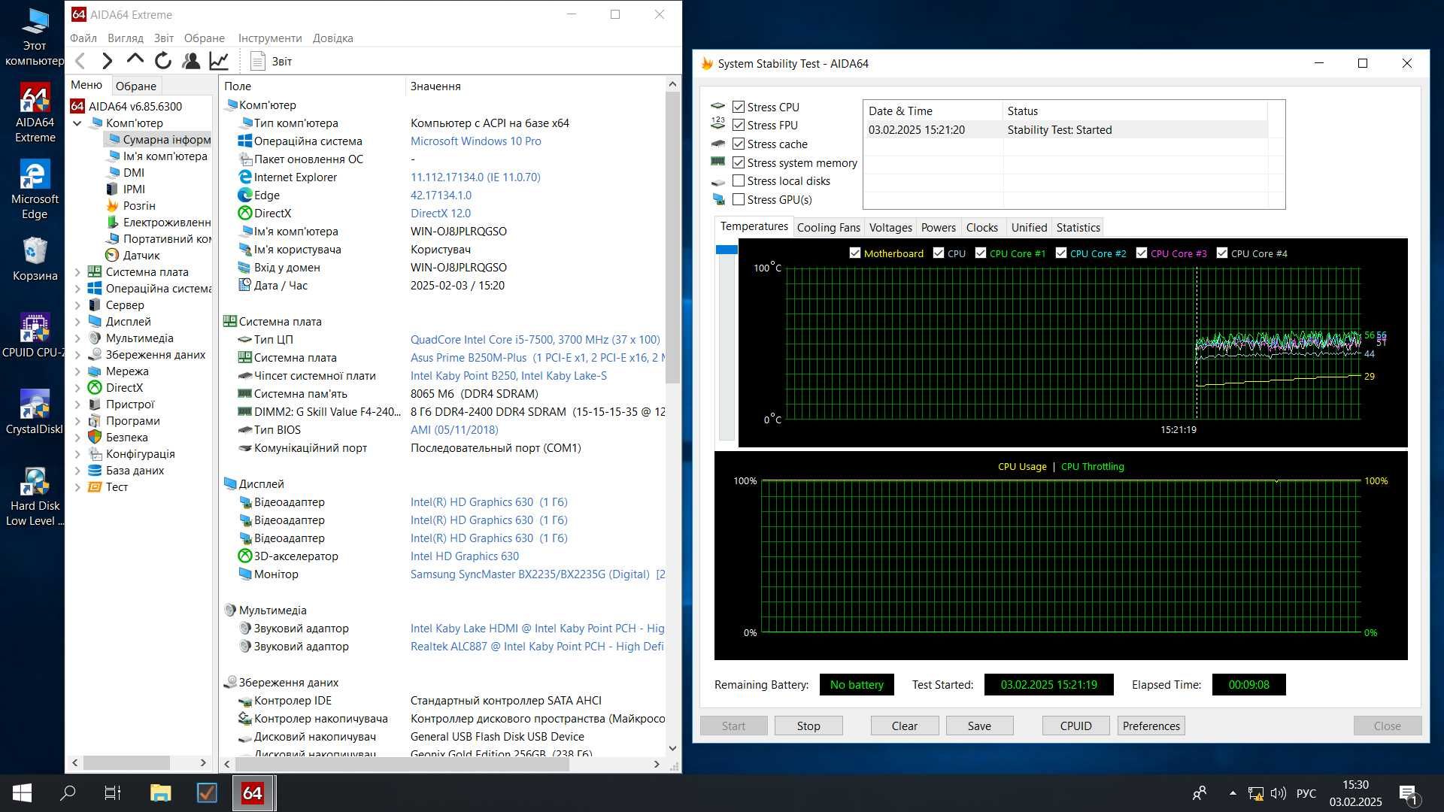Toggle CPU Core #4 graph checkbox

point(1222,253)
